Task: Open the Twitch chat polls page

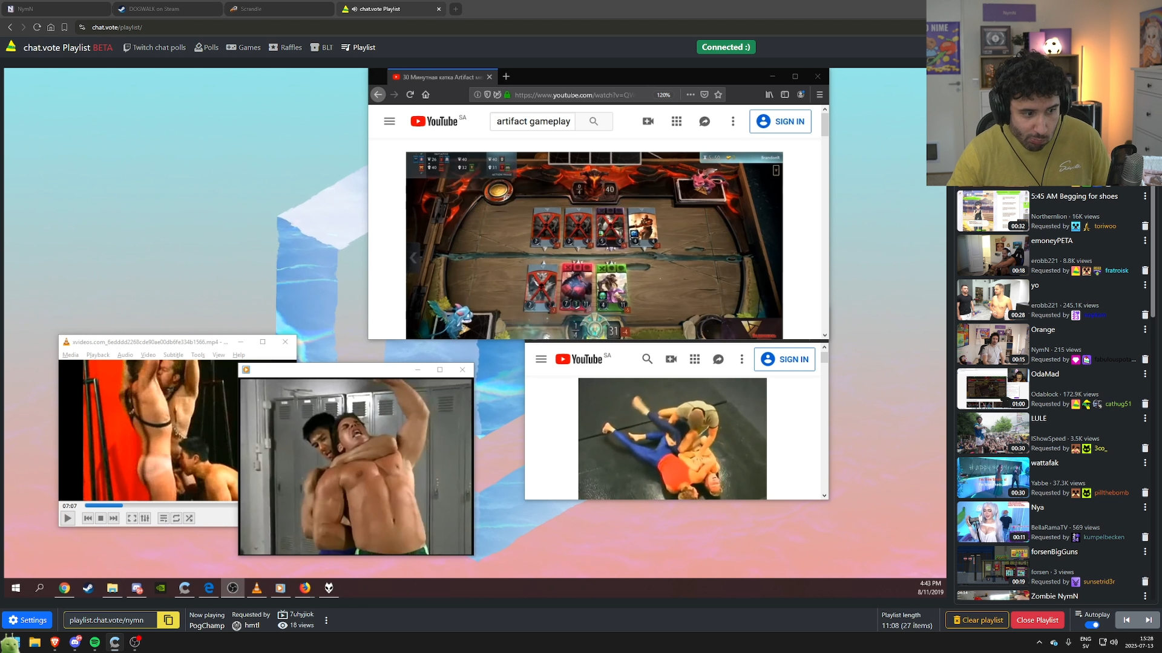Action: [x=154, y=47]
